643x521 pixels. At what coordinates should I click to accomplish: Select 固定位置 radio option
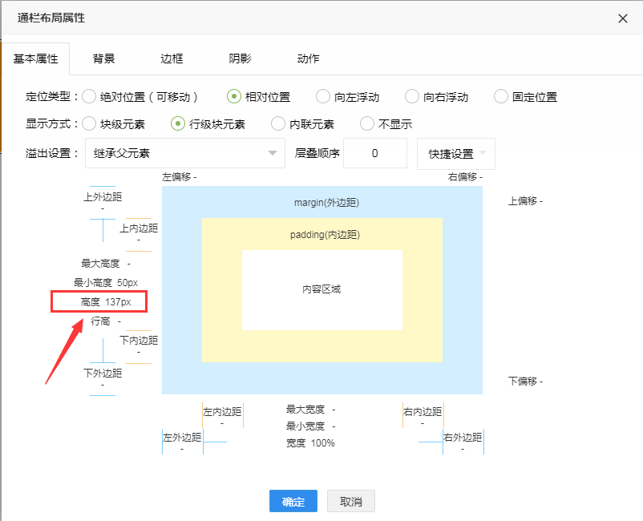click(x=501, y=97)
